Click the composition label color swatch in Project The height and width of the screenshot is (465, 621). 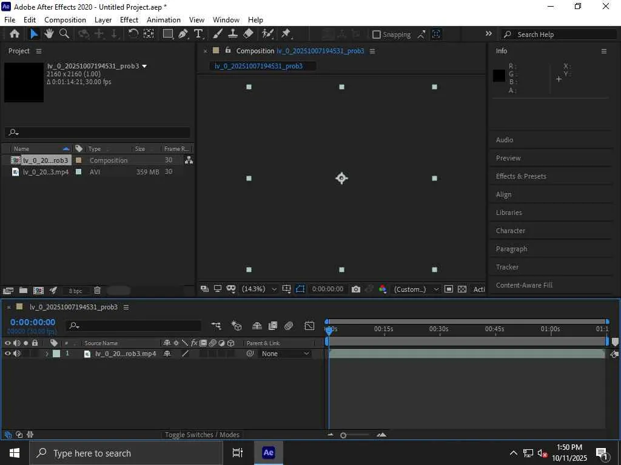(x=78, y=160)
